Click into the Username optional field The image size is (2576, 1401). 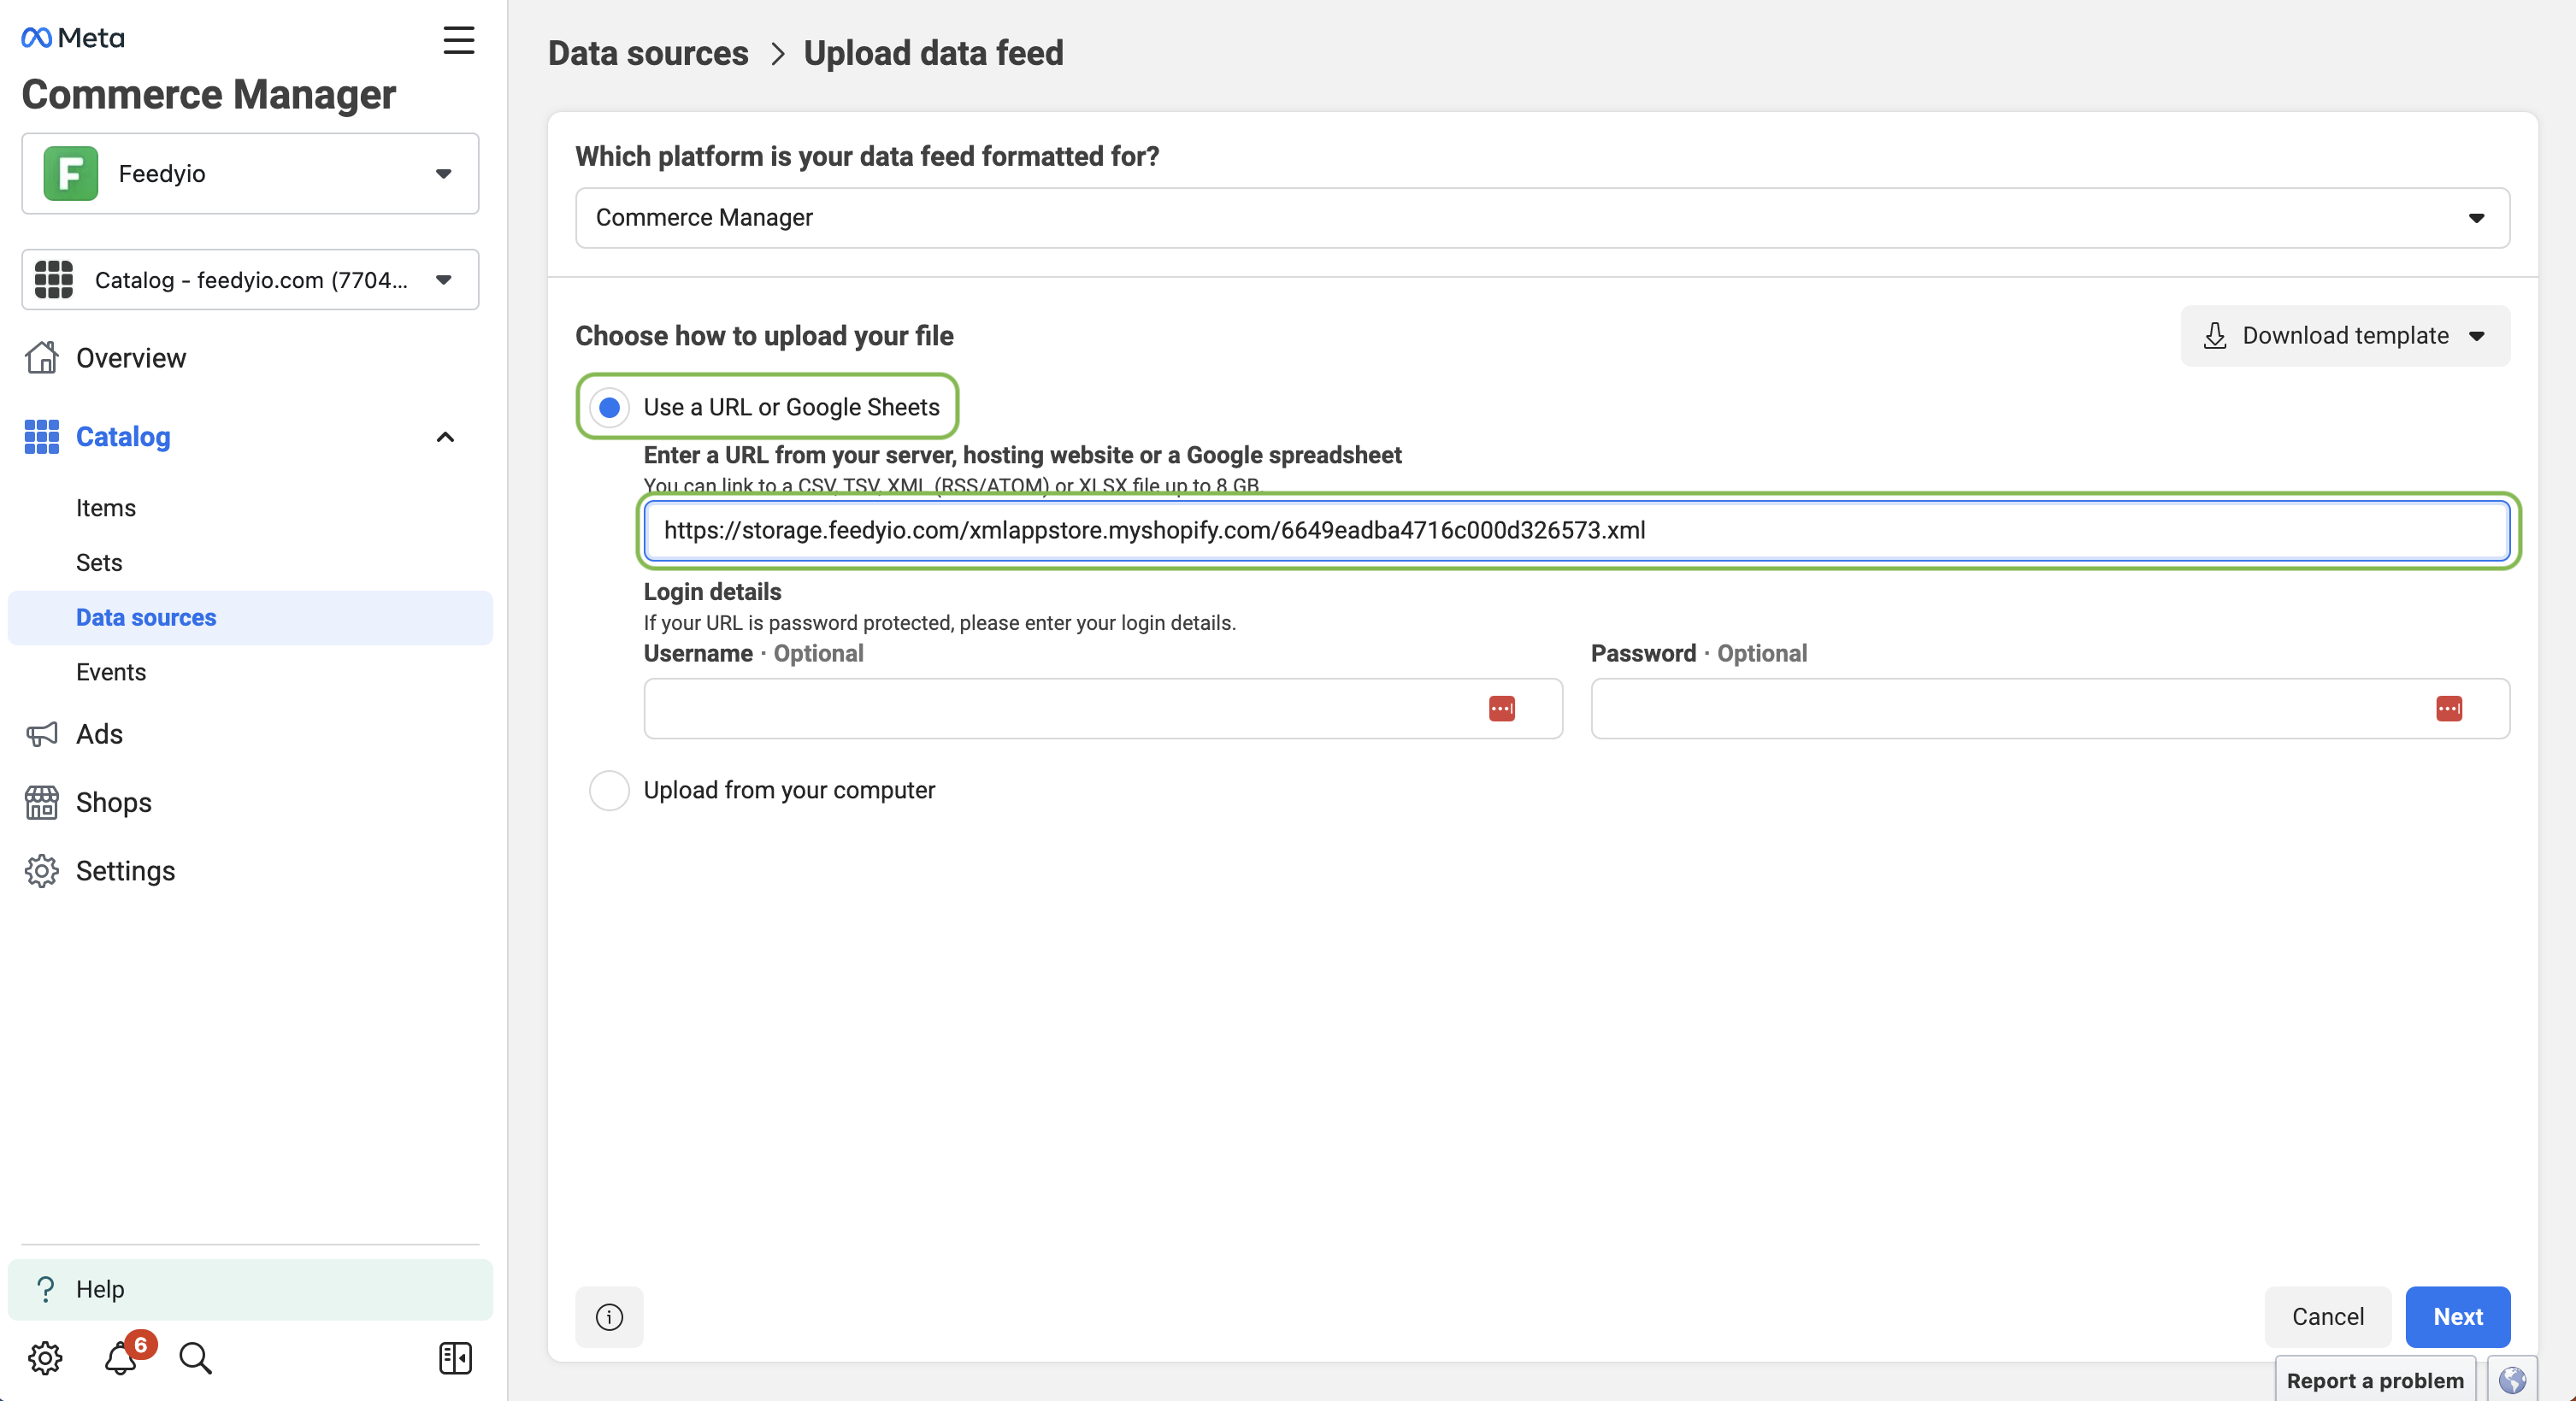[1103, 708]
